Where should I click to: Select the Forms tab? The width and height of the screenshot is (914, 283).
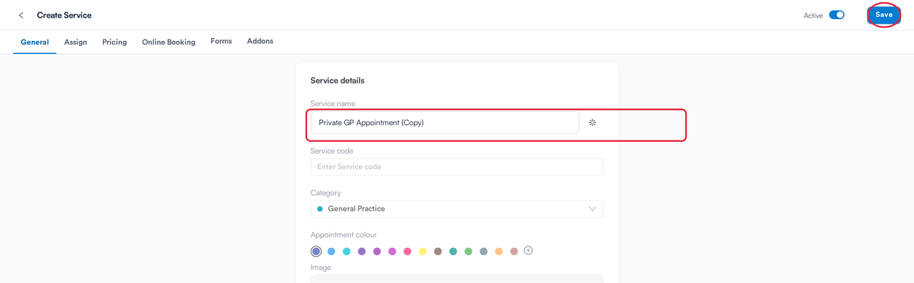coord(221,42)
